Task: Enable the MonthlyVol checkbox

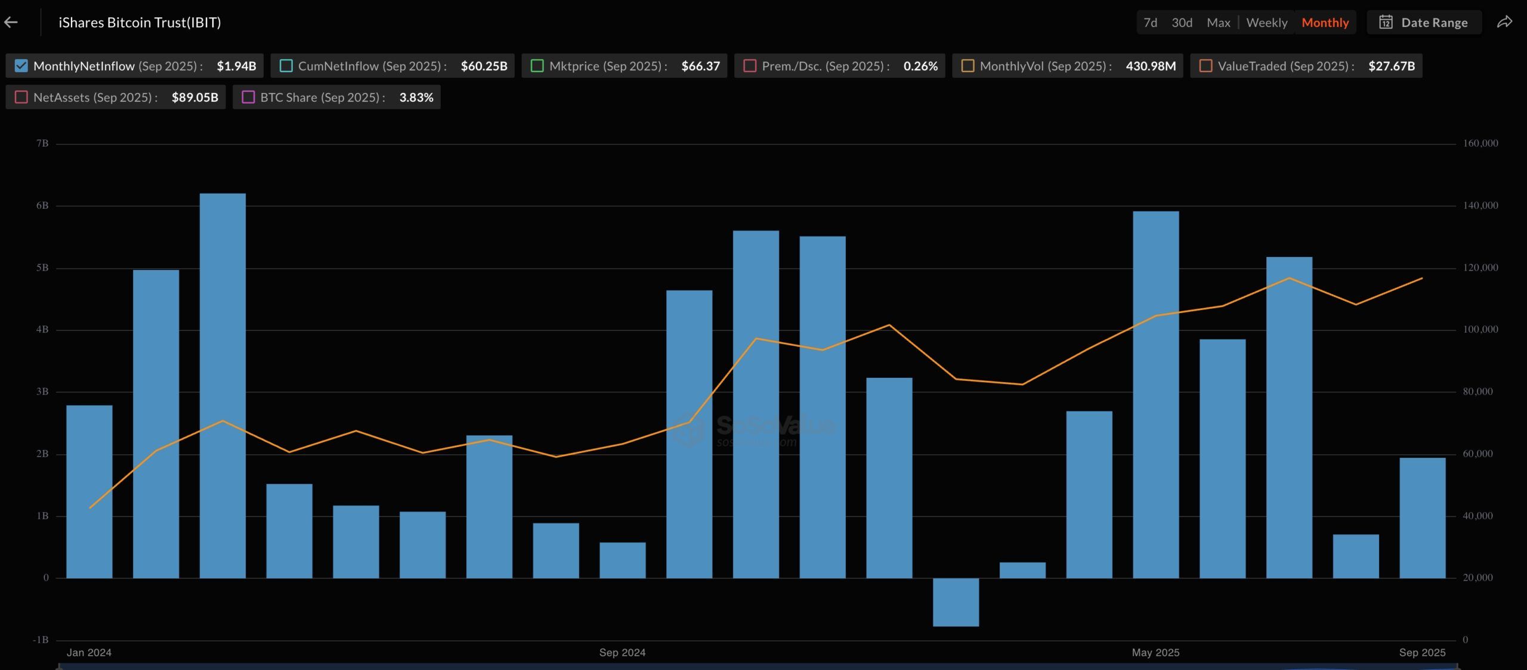Action: [x=967, y=66]
